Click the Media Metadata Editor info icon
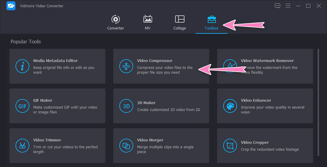Image resolution: width=327 pixels, height=167 pixels. pos(21,66)
